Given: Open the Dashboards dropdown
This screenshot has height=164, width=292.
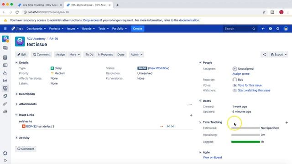Looking at the screenshot, I should pyautogui.click(x=36, y=28).
